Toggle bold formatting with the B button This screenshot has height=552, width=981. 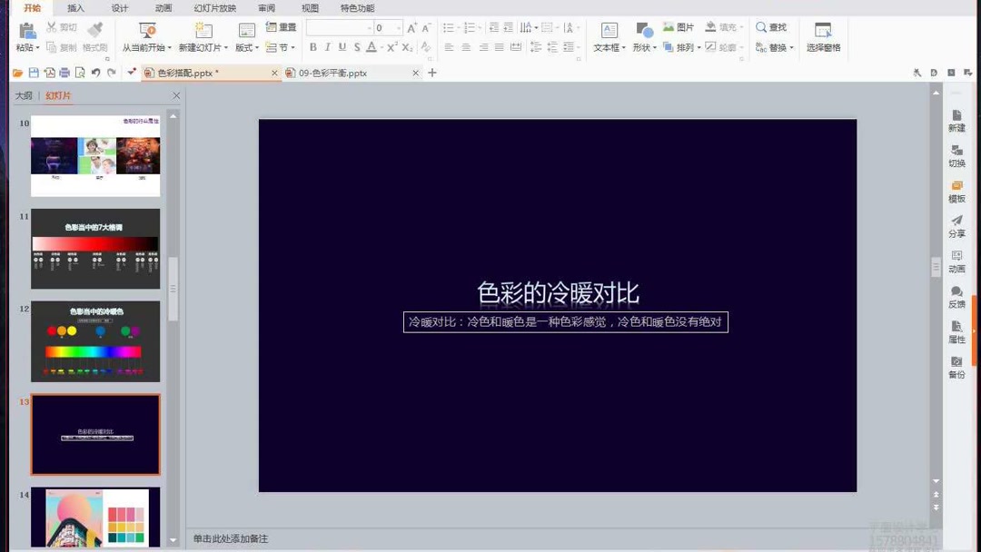coord(315,45)
